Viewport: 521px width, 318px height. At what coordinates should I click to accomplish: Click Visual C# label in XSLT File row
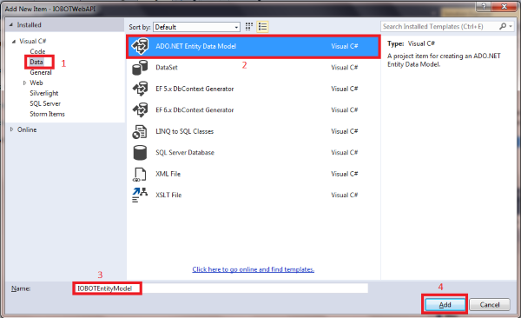(344, 195)
